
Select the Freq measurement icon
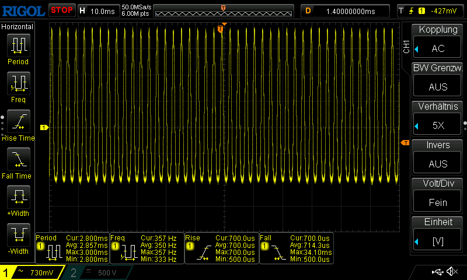[x=19, y=83]
